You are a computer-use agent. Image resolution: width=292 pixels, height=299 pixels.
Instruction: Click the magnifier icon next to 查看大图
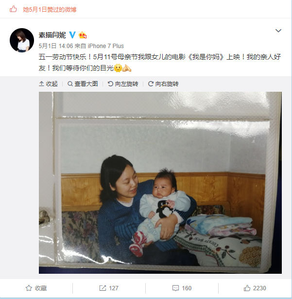tap(70, 83)
